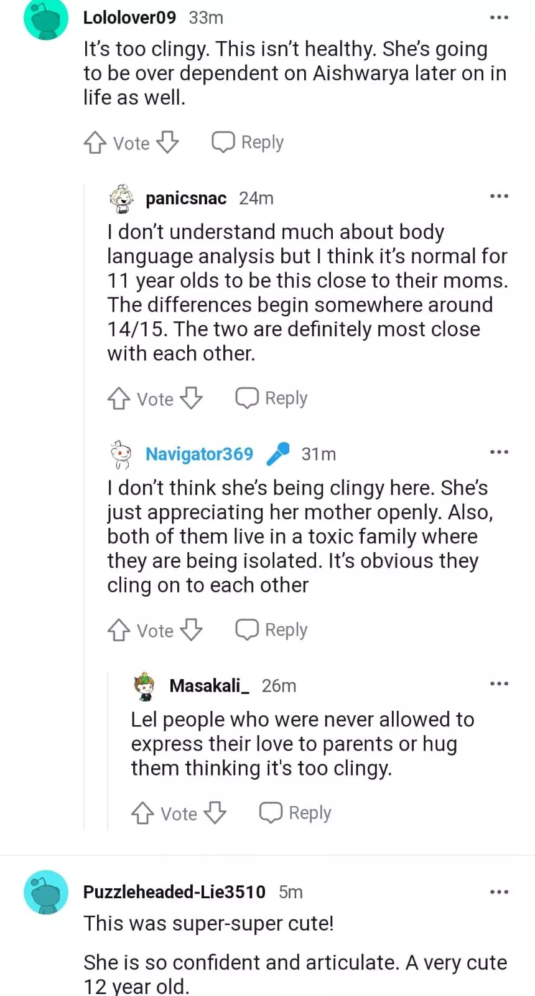535x996 pixels.
Task: Open more options for Masakali_'s comment
Action: 499,684
